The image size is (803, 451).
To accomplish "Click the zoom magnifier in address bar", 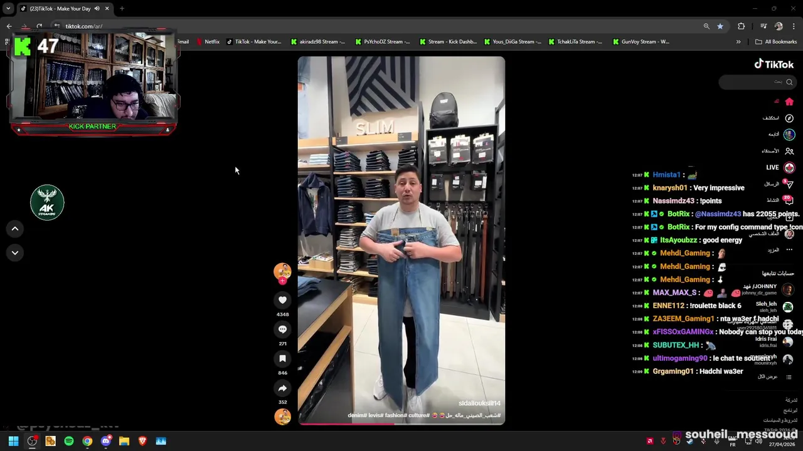I will [x=706, y=26].
